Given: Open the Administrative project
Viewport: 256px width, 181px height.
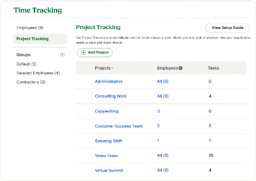Looking at the screenshot, I should 109,81.
